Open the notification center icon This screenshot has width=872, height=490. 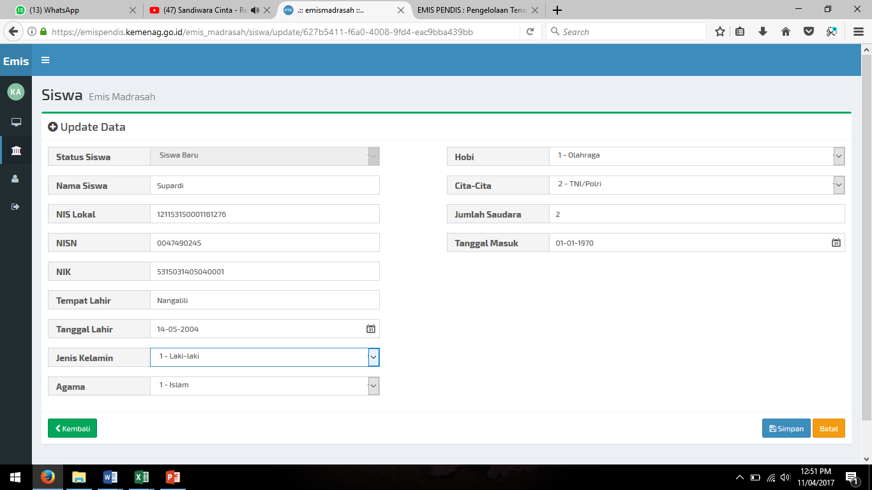(x=852, y=477)
